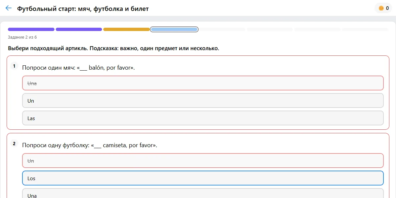
Task: Open the coin balance counter showing 0
Action: 383,8
